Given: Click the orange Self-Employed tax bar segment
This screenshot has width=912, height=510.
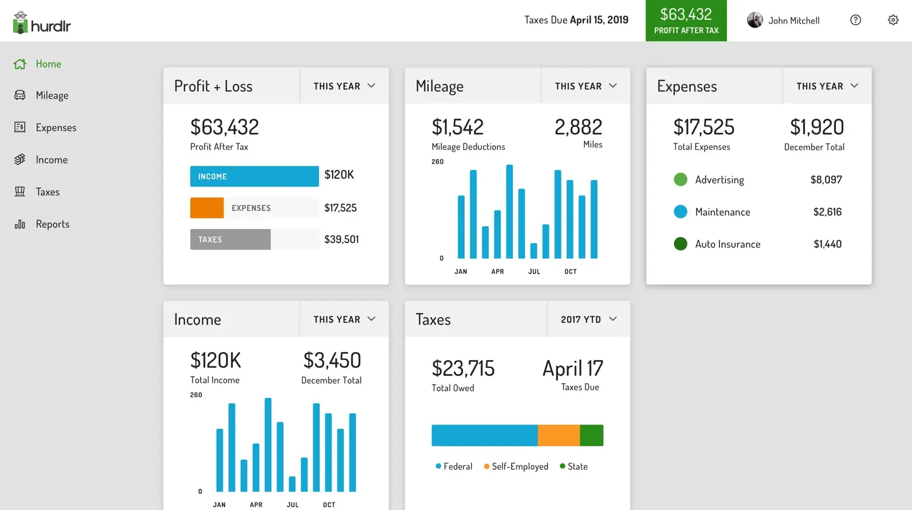Looking at the screenshot, I should point(559,436).
